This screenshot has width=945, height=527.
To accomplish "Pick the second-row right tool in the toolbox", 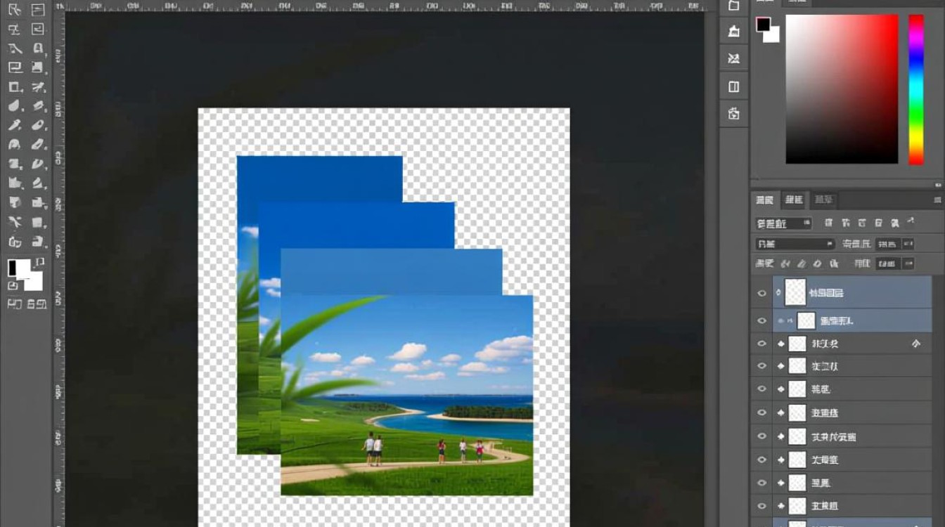I will pyautogui.click(x=38, y=30).
